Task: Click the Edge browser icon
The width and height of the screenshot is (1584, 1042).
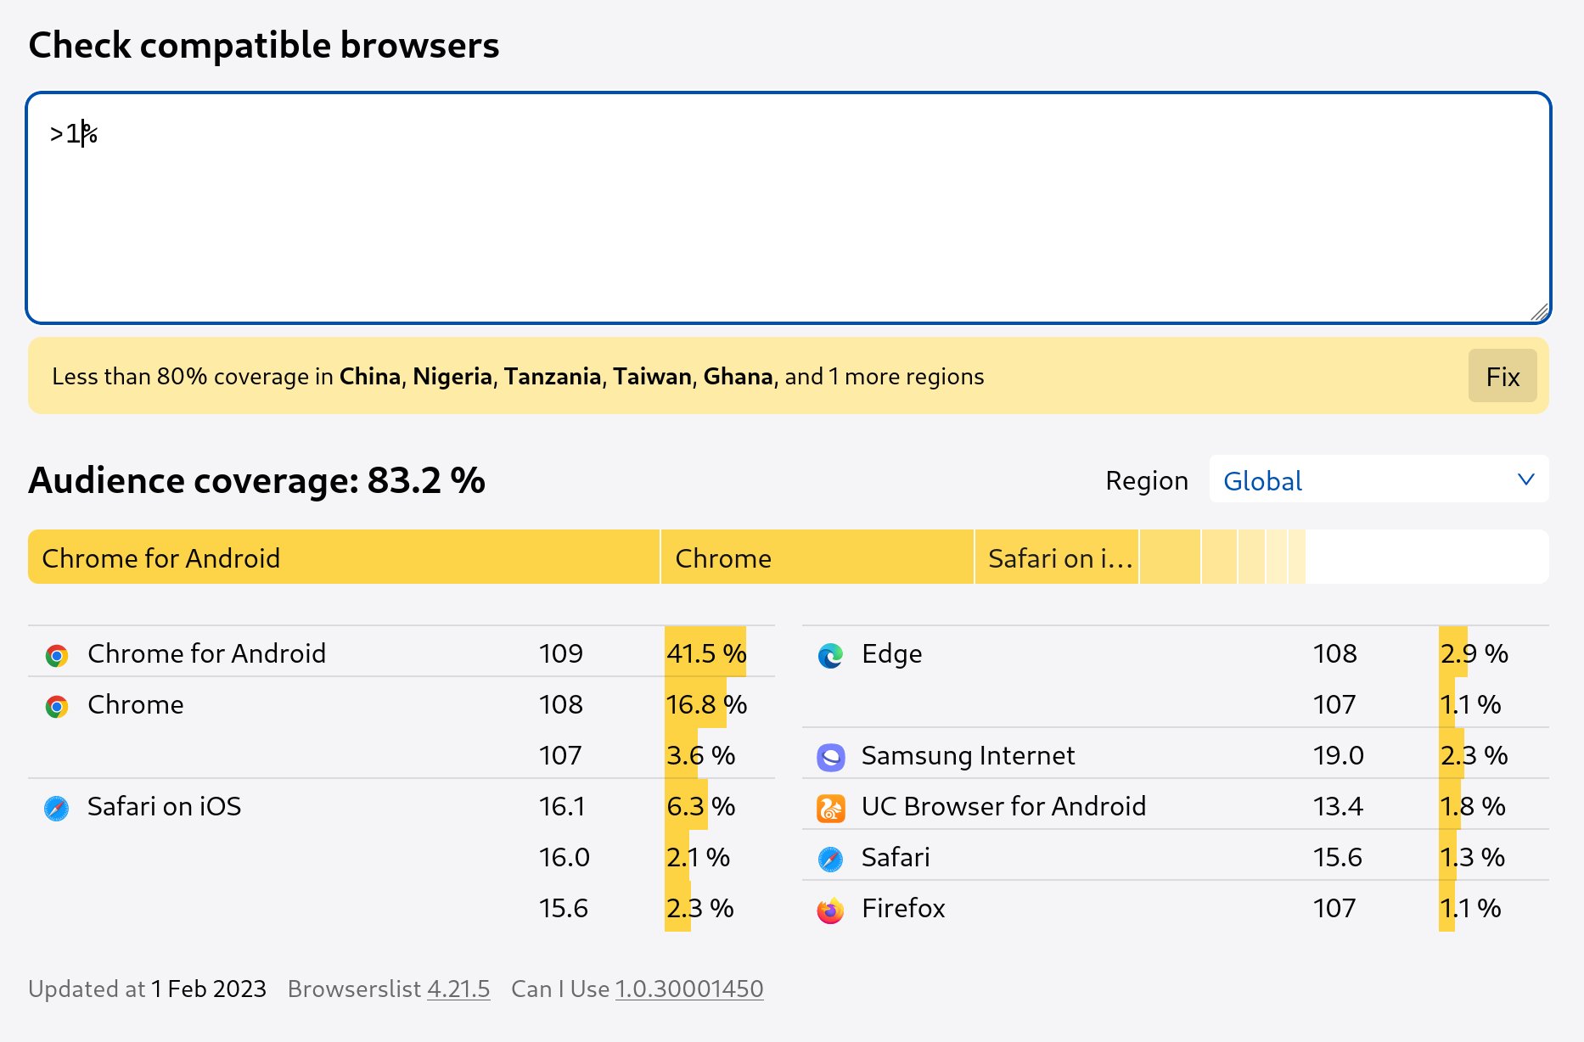Action: [830, 655]
